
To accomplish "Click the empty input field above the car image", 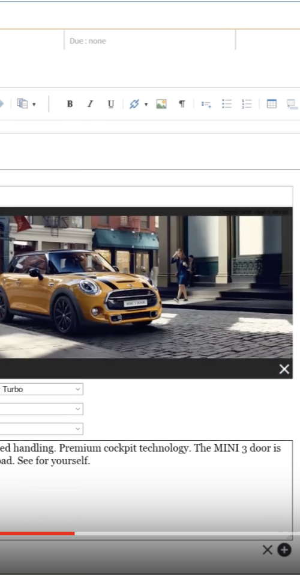I will [x=146, y=196].
